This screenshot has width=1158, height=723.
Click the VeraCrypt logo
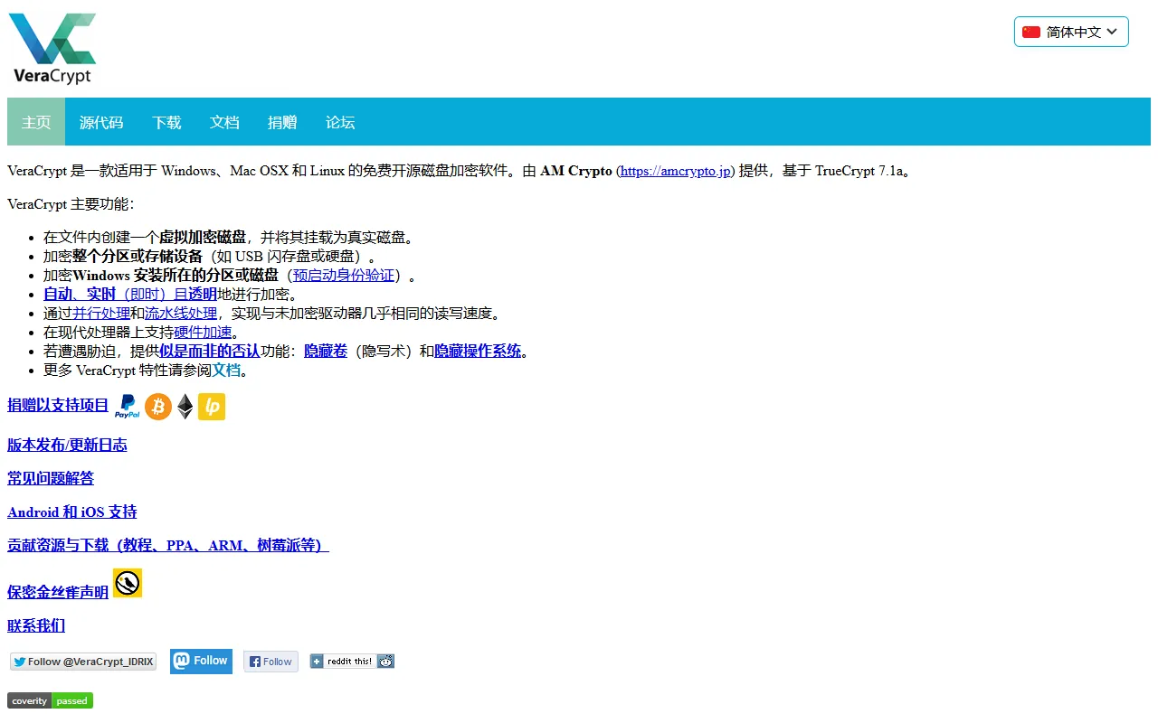coord(52,49)
